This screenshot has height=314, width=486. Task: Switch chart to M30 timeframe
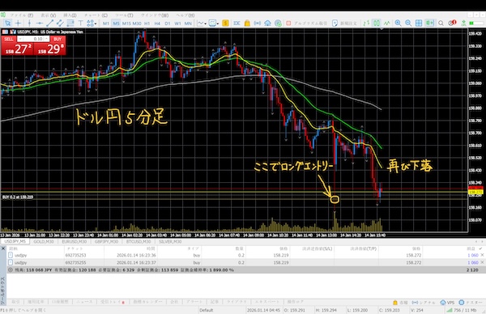137,23
